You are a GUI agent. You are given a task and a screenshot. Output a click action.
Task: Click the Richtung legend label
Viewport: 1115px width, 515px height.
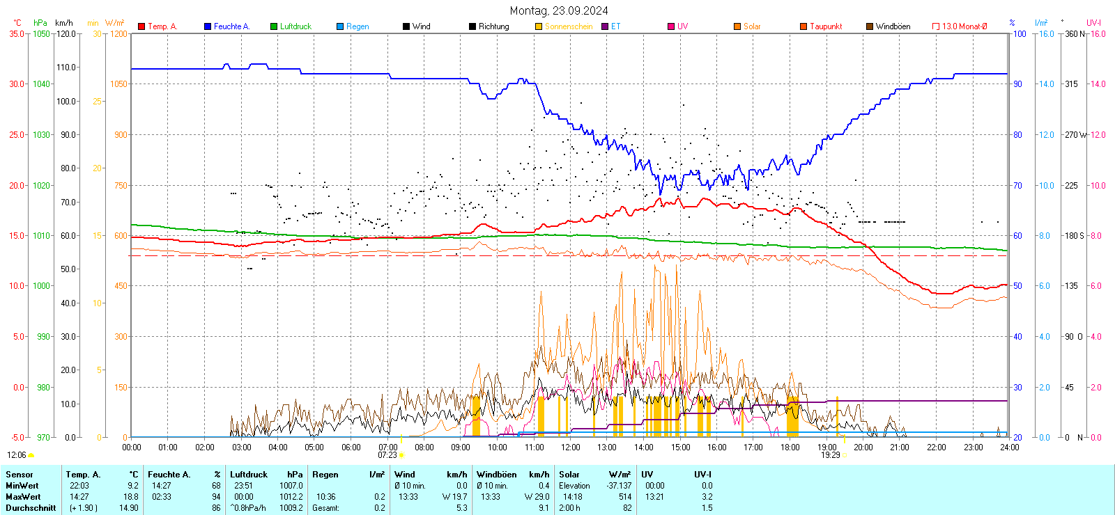tap(493, 26)
